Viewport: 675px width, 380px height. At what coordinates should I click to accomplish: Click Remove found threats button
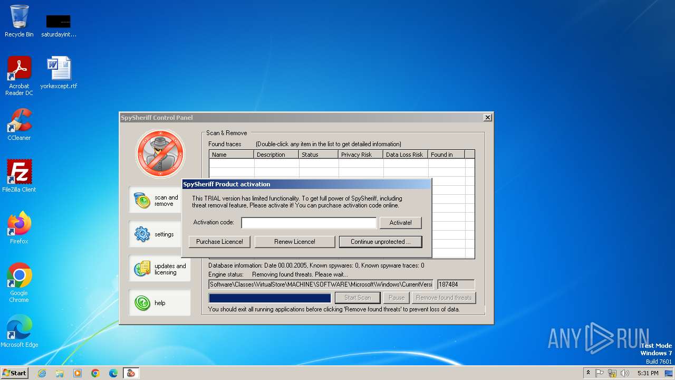[x=443, y=298]
